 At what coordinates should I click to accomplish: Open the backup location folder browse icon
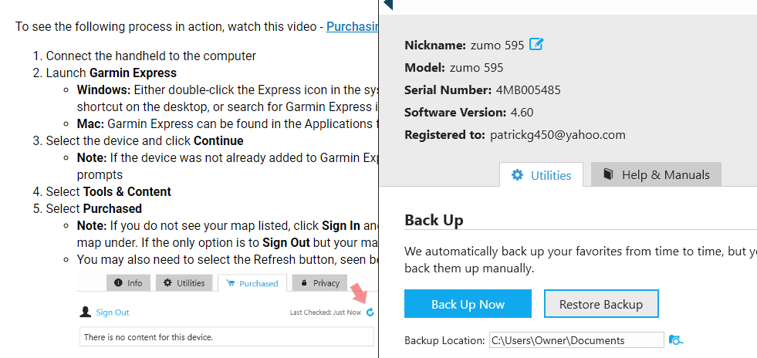676,340
